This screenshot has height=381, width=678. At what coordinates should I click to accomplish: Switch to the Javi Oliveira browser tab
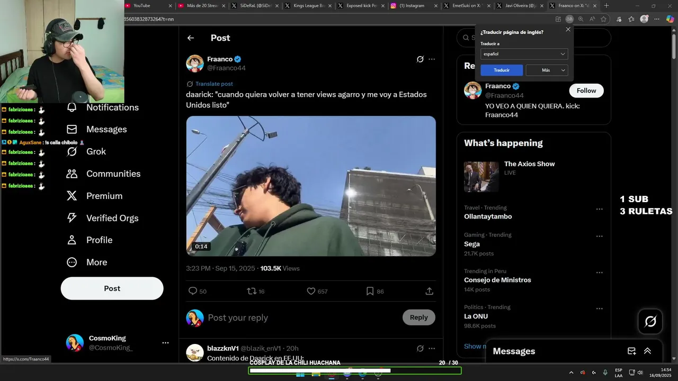520,5
